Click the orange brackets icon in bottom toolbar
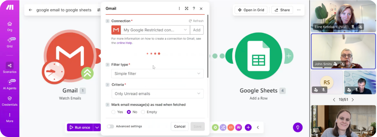The image size is (377, 137). [231, 127]
